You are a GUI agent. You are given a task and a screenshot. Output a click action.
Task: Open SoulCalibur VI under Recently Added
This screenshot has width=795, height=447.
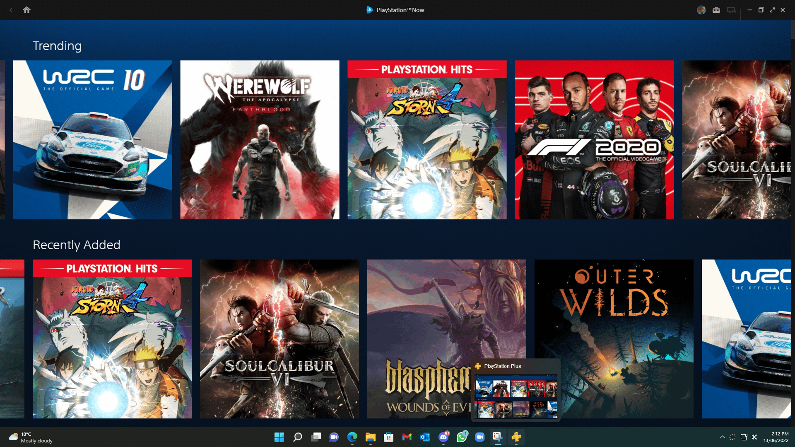coord(279,339)
